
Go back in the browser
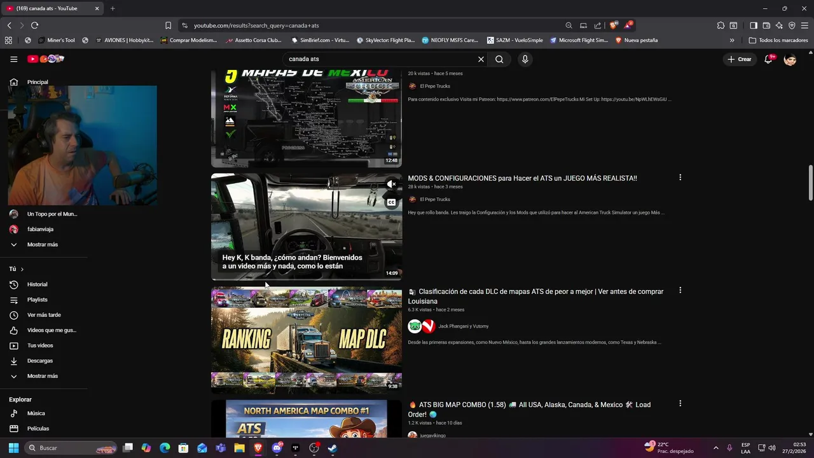10,25
